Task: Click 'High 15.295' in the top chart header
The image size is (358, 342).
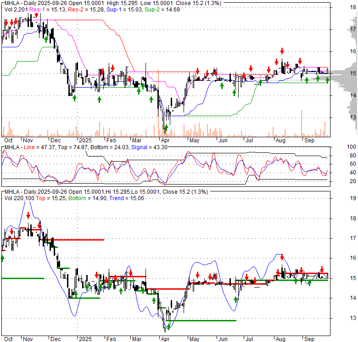Action: point(122,3)
